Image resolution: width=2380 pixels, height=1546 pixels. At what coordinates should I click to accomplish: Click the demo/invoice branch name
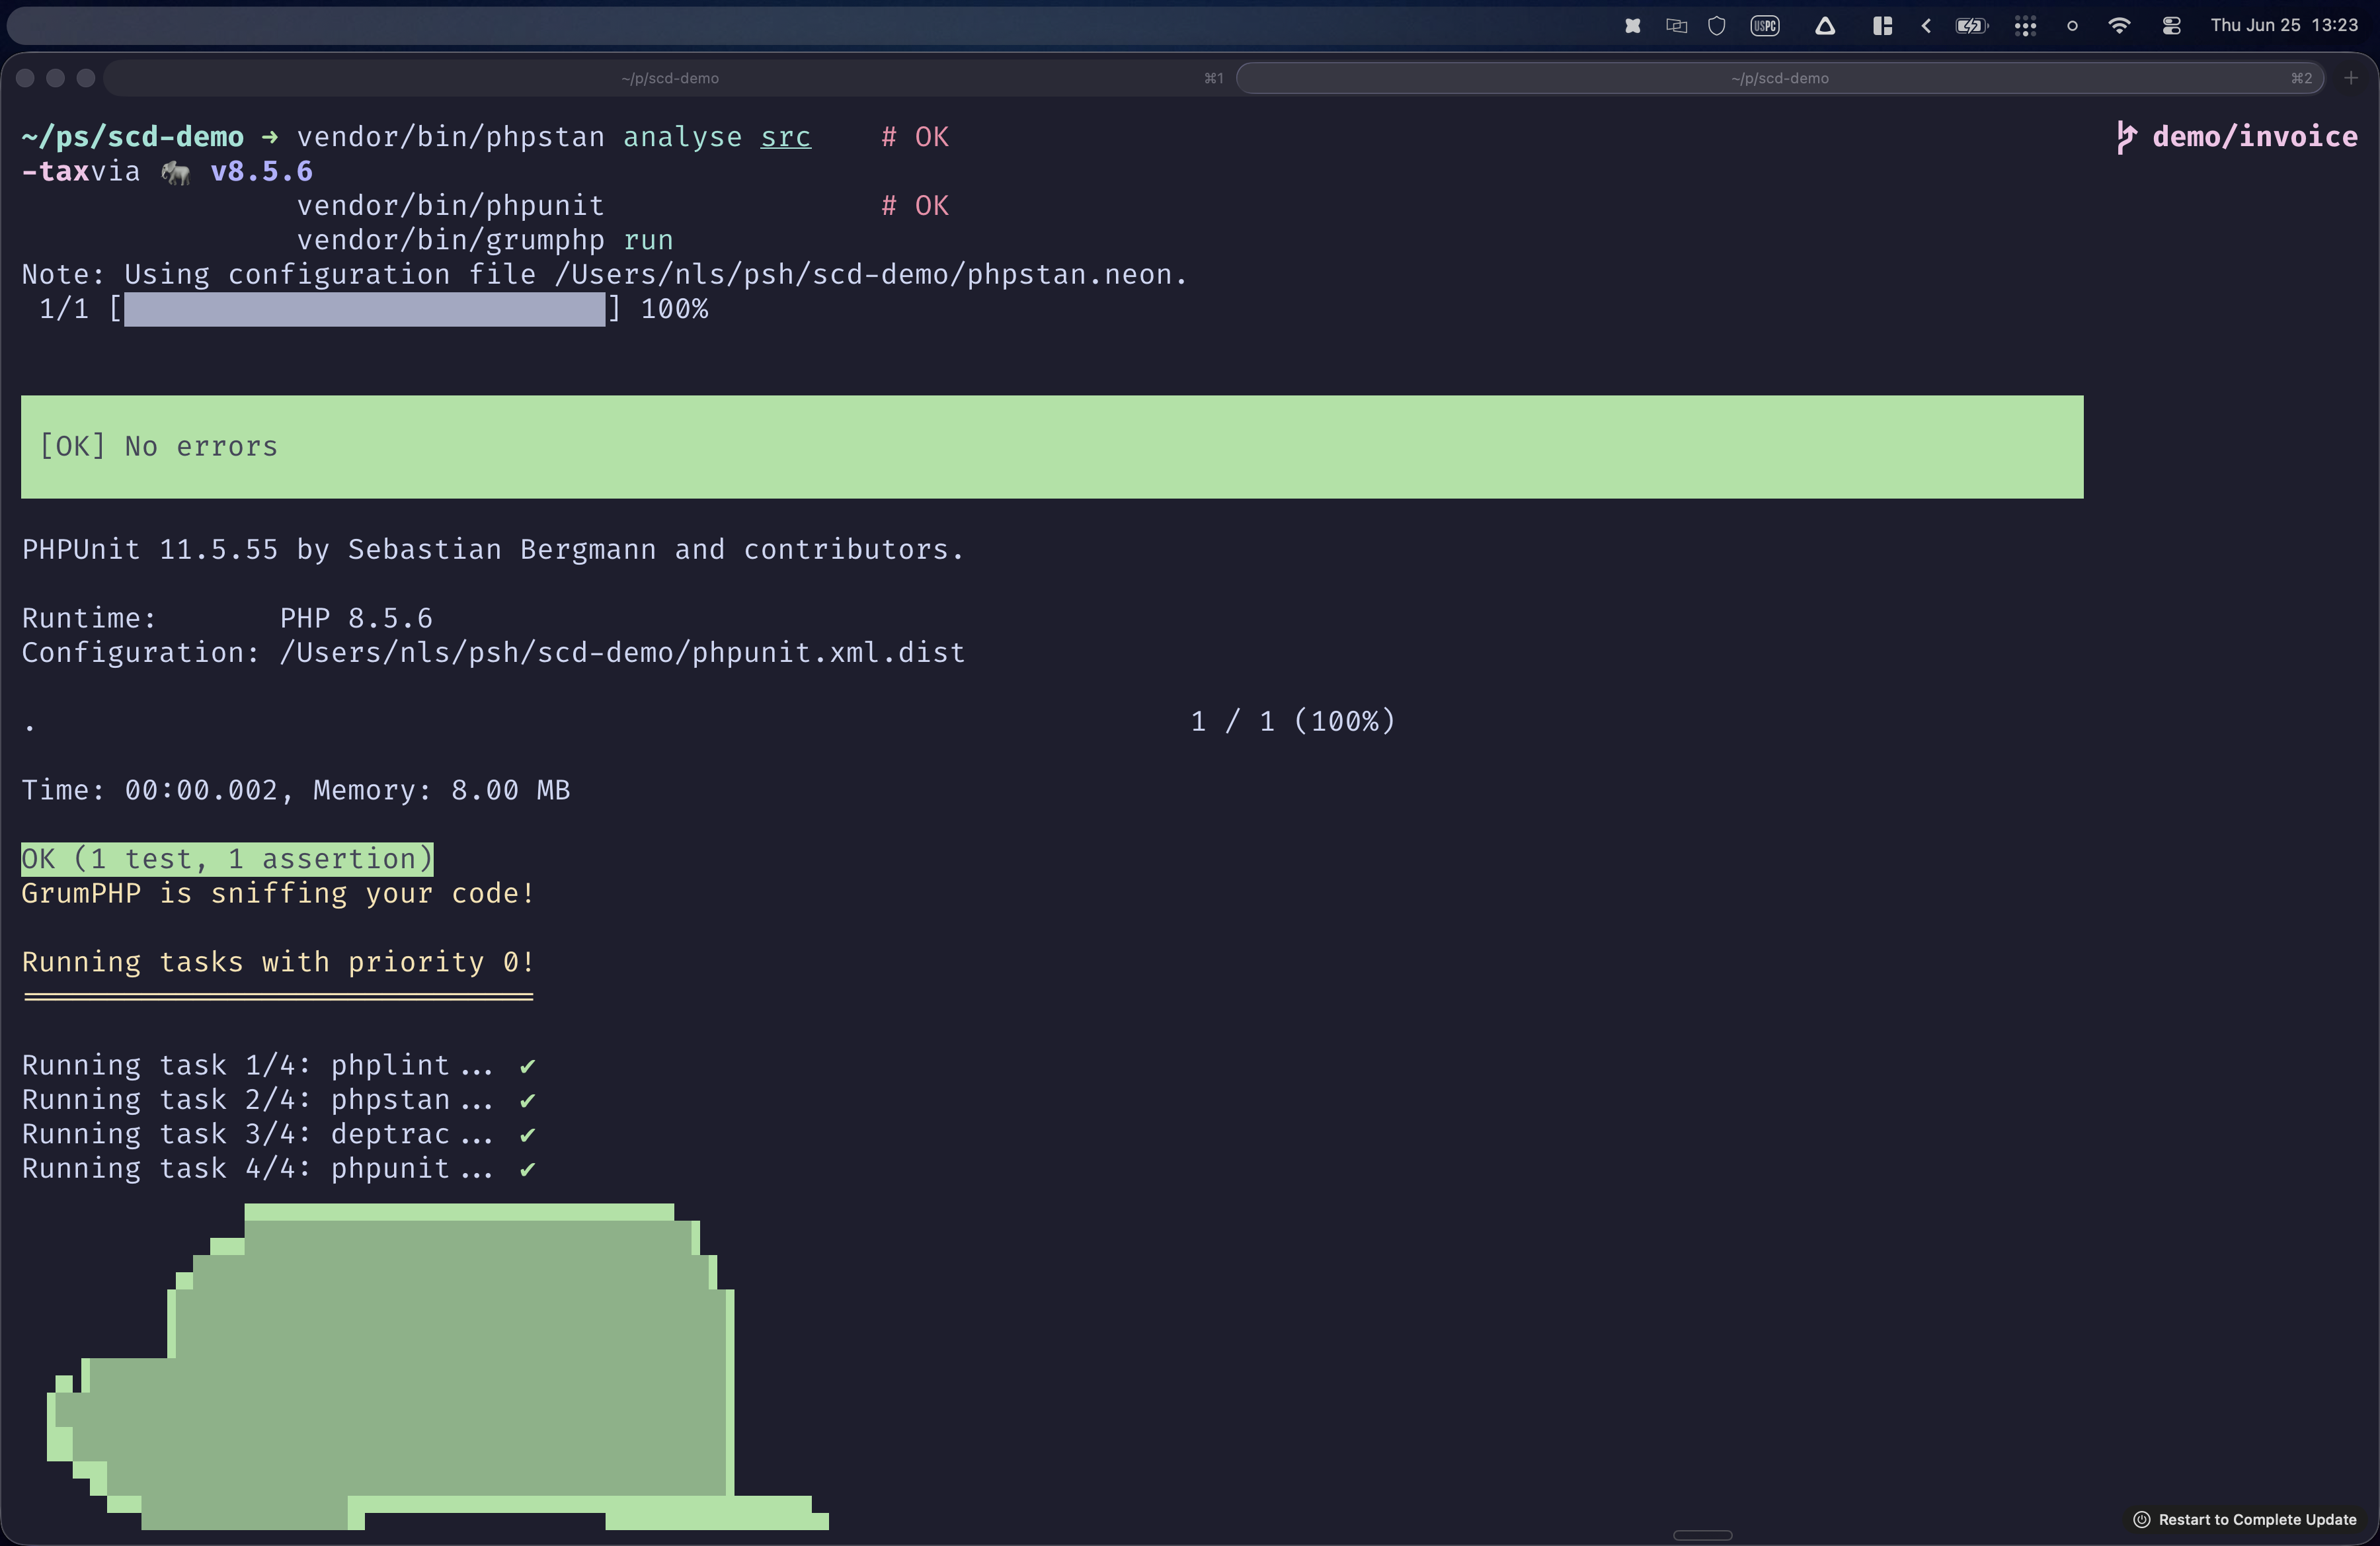tap(2255, 137)
